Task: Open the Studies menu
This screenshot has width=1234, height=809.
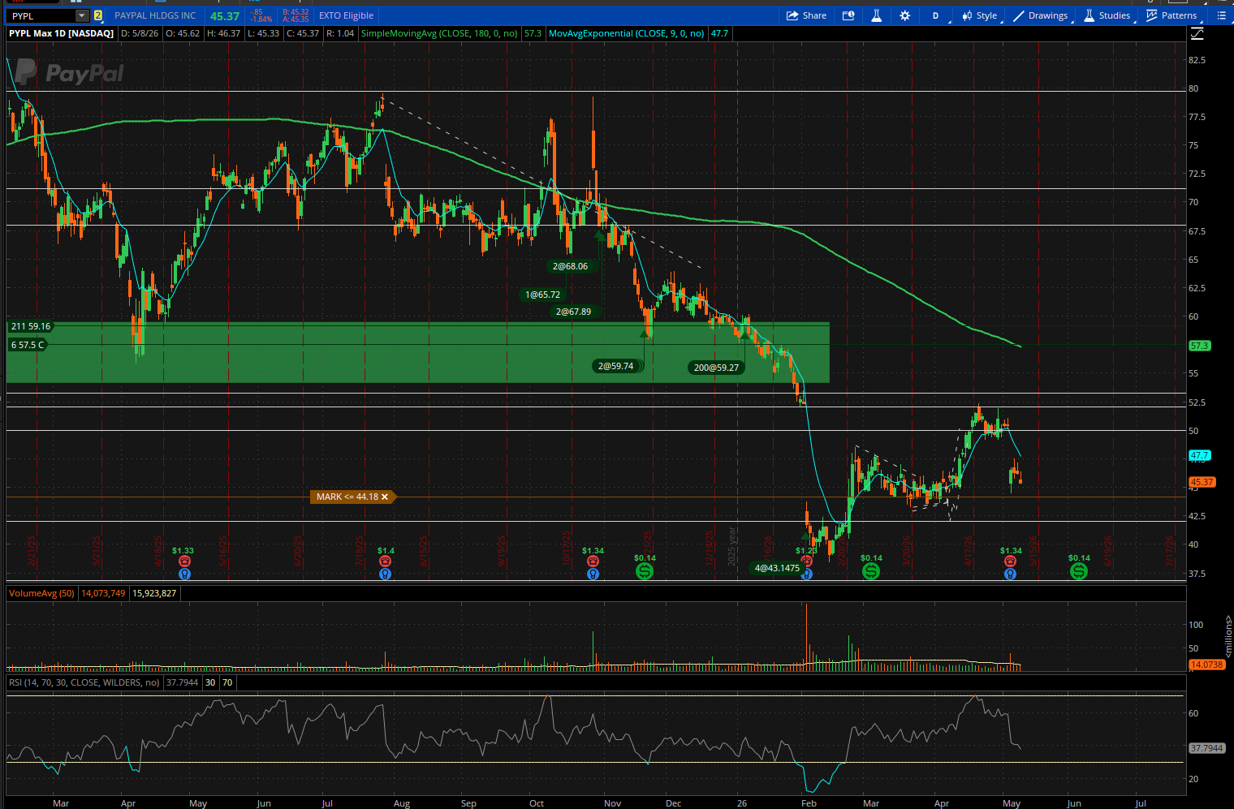Action: [x=1107, y=15]
